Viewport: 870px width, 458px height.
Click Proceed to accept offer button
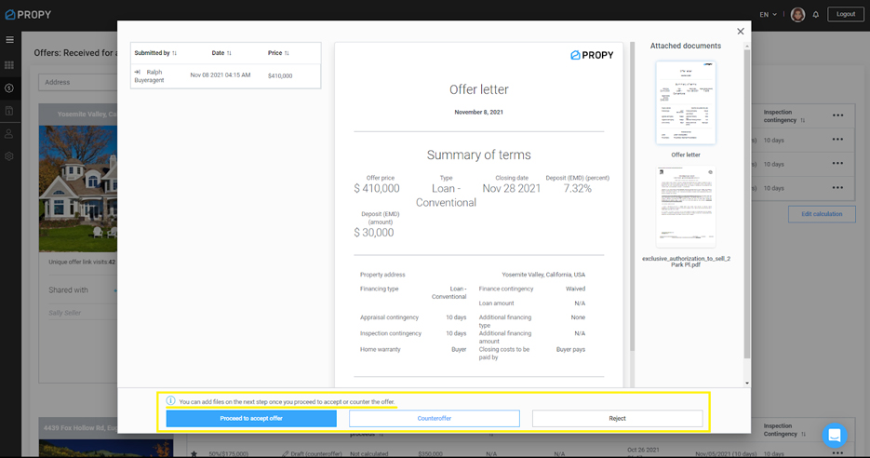[251, 419]
